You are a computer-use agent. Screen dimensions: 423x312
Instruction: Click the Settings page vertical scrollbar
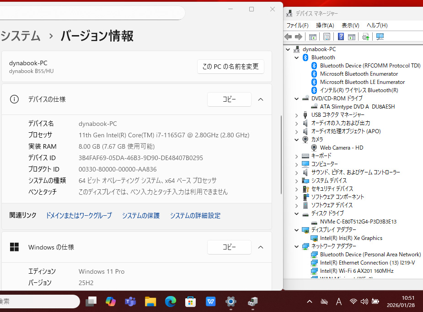click(281, 155)
